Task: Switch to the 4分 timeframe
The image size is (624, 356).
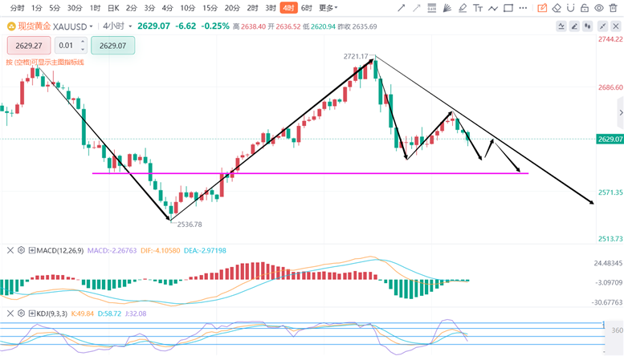Action: tap(168, 8)
